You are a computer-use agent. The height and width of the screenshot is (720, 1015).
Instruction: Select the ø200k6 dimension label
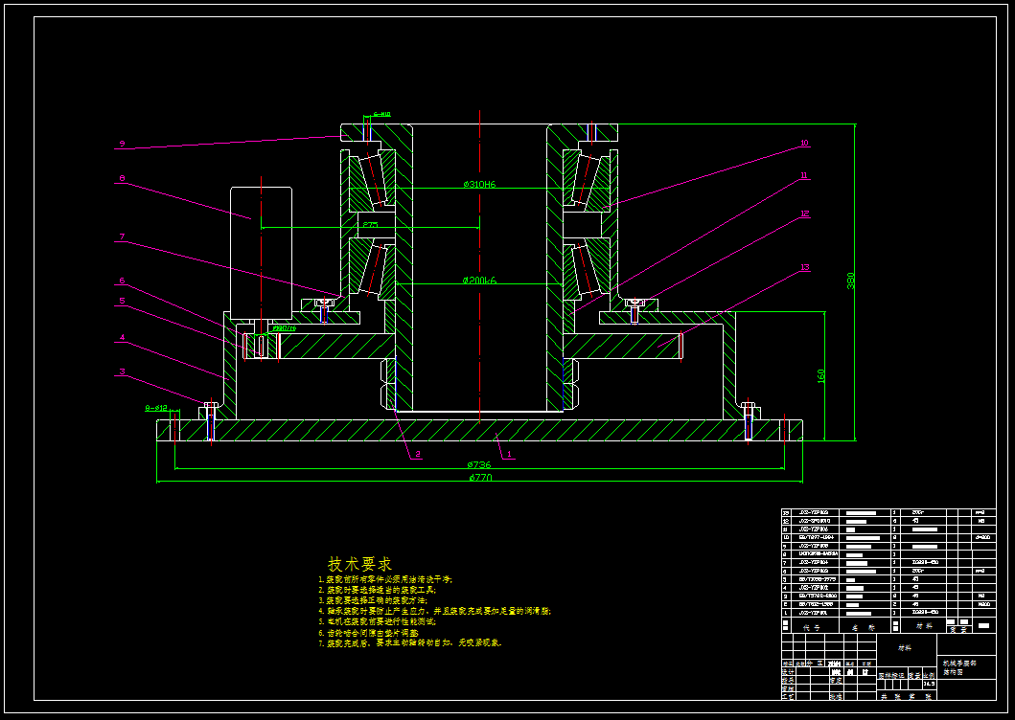tap(479, 281)
